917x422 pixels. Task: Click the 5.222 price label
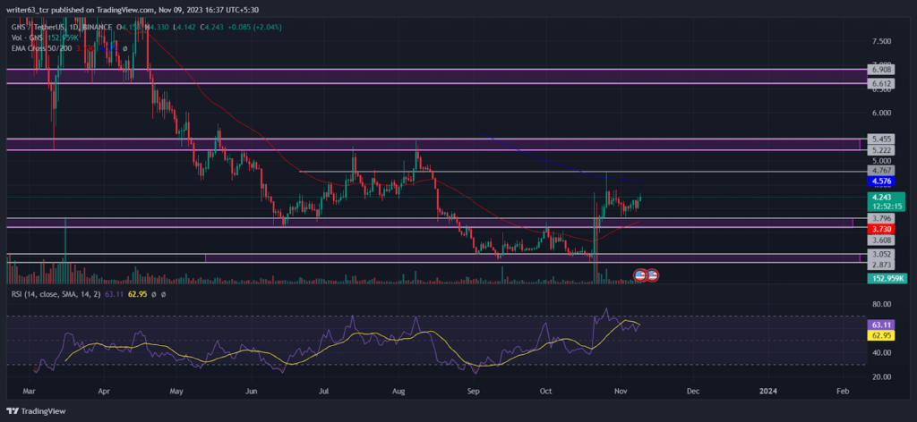tap(881, 150)
